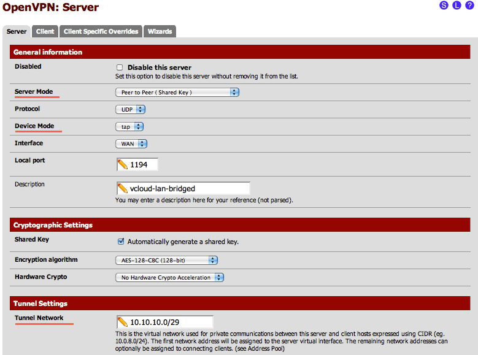Screen dimensions: 478x355
Task: Click the General information section header
Action: (240, 52)
